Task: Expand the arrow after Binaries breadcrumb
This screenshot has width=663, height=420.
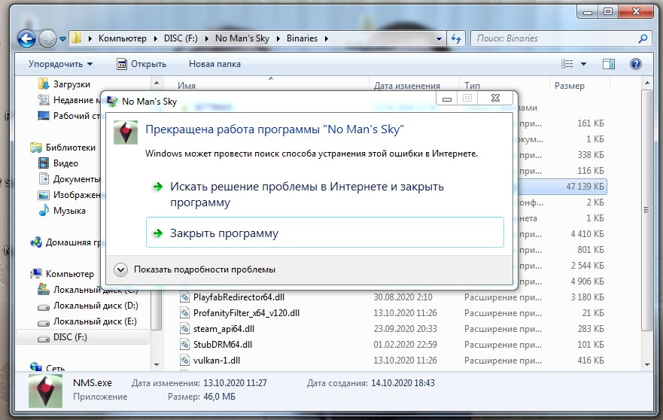Action: click(327, 38)
